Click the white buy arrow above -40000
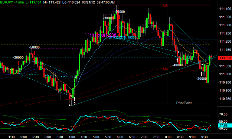 point(177,60)
